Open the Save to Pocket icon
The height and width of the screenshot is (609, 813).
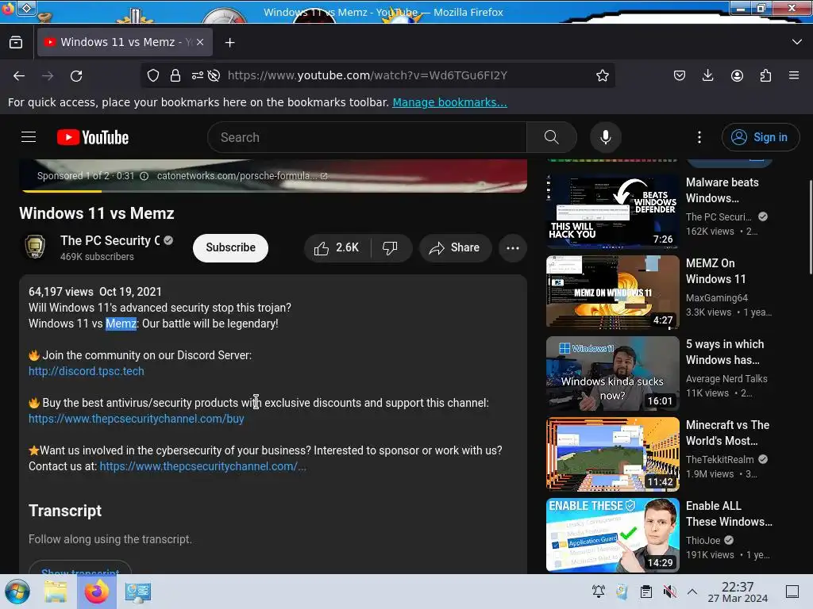pyautogui.click(x=680, y=75)
